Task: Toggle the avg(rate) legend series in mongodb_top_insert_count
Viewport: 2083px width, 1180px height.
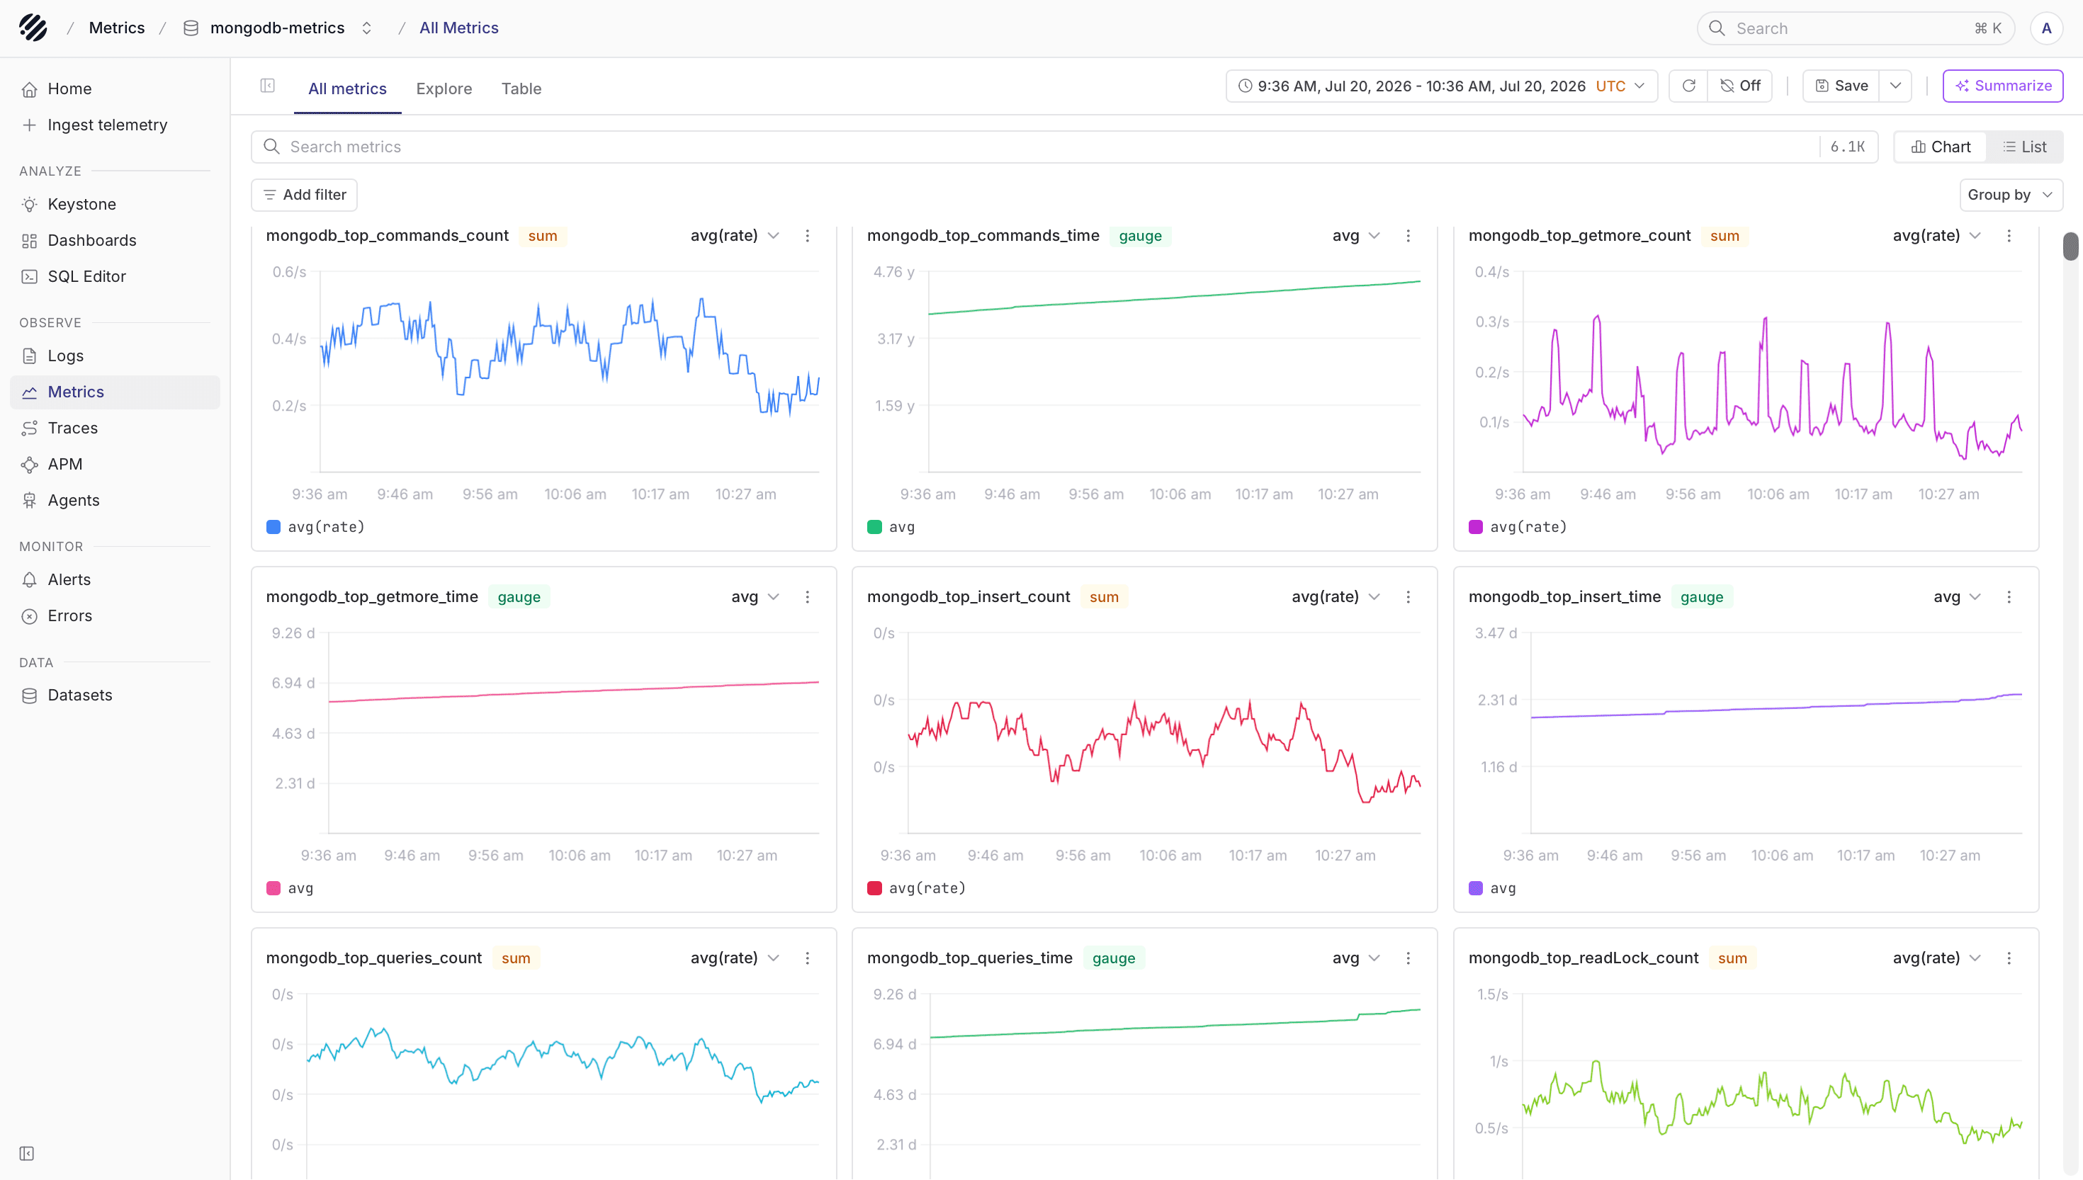Action: [x=917, y=888]
